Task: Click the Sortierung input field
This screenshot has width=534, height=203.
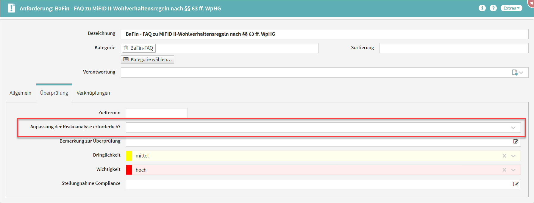Action: pos(454,48)
